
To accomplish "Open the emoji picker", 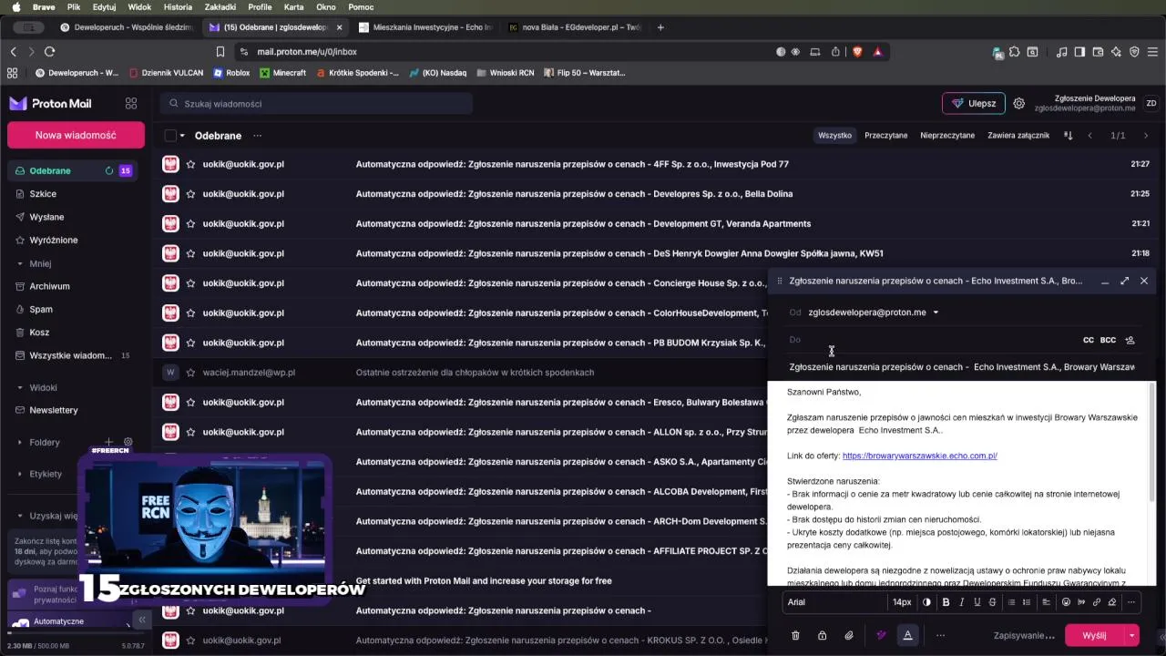I will (1066, 602).
